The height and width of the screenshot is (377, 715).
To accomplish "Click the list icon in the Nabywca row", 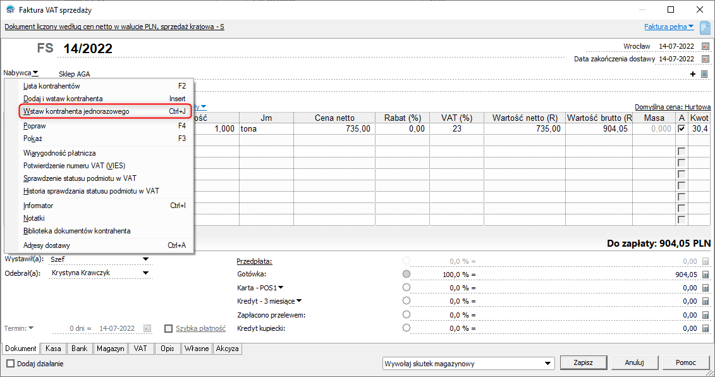I will [x=704, y=74].
